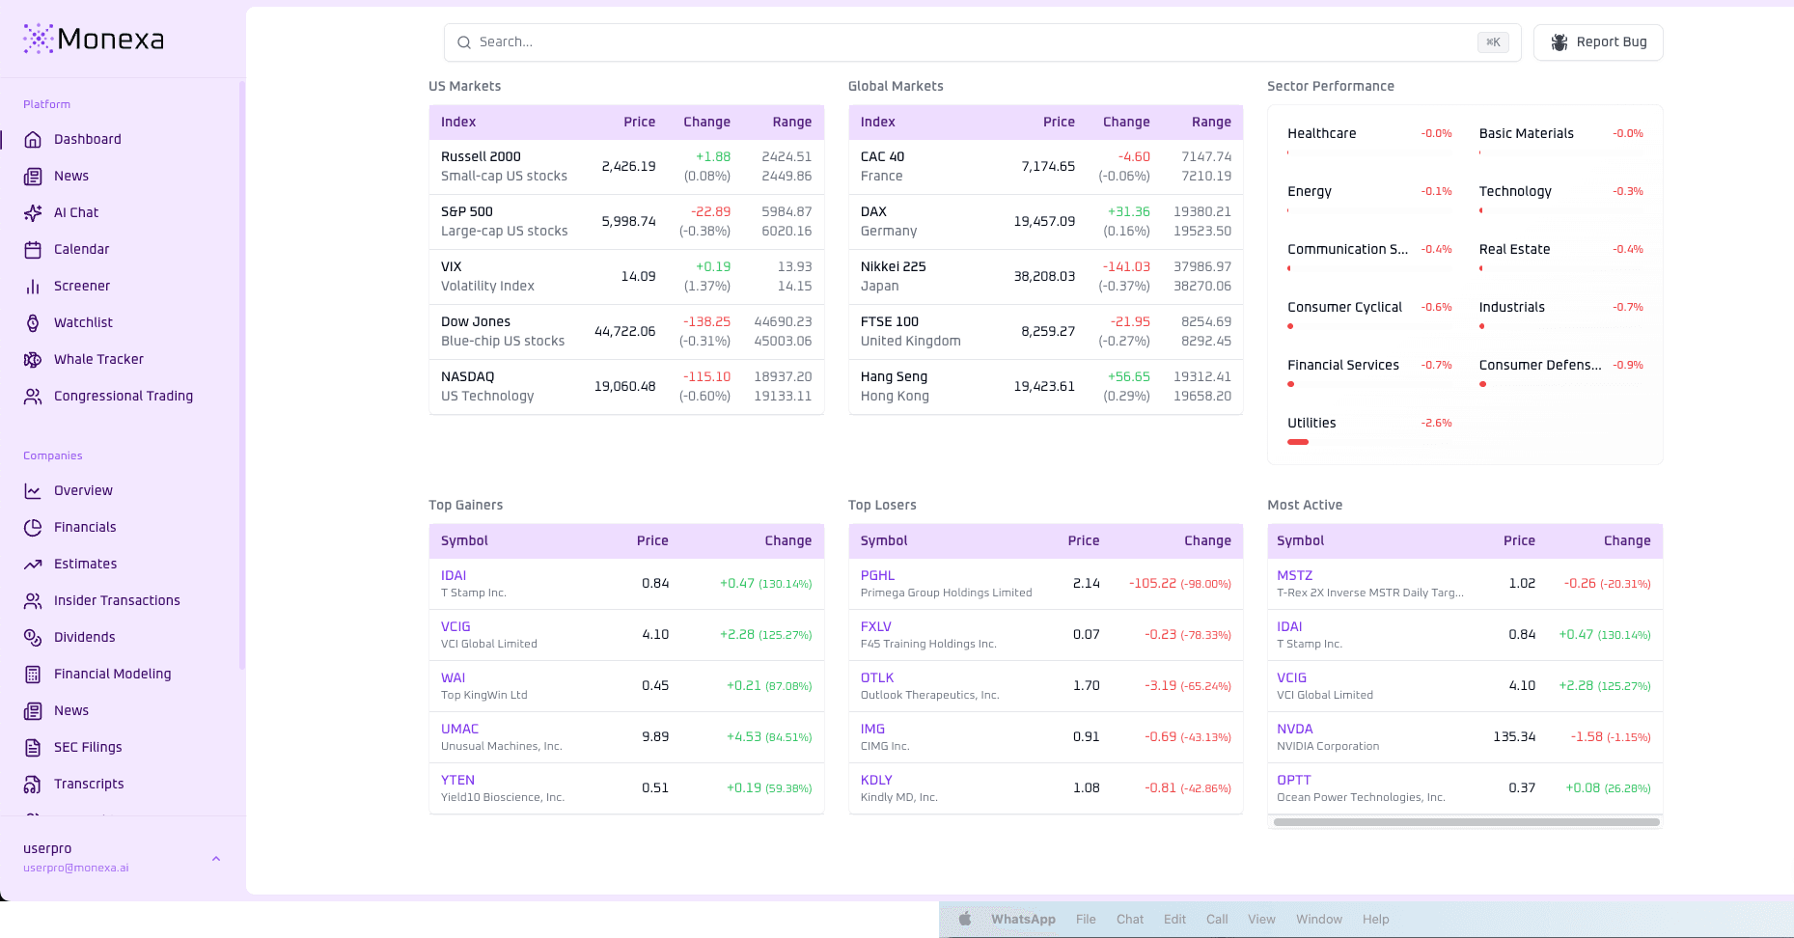The width and height of the screenshot is (1794, 938).
Task: Click the Utilities sector performance bar
Action: coord(1298,442)
